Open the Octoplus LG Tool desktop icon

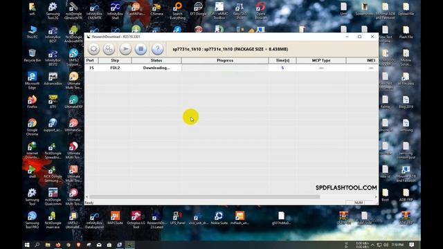point(136,220)
